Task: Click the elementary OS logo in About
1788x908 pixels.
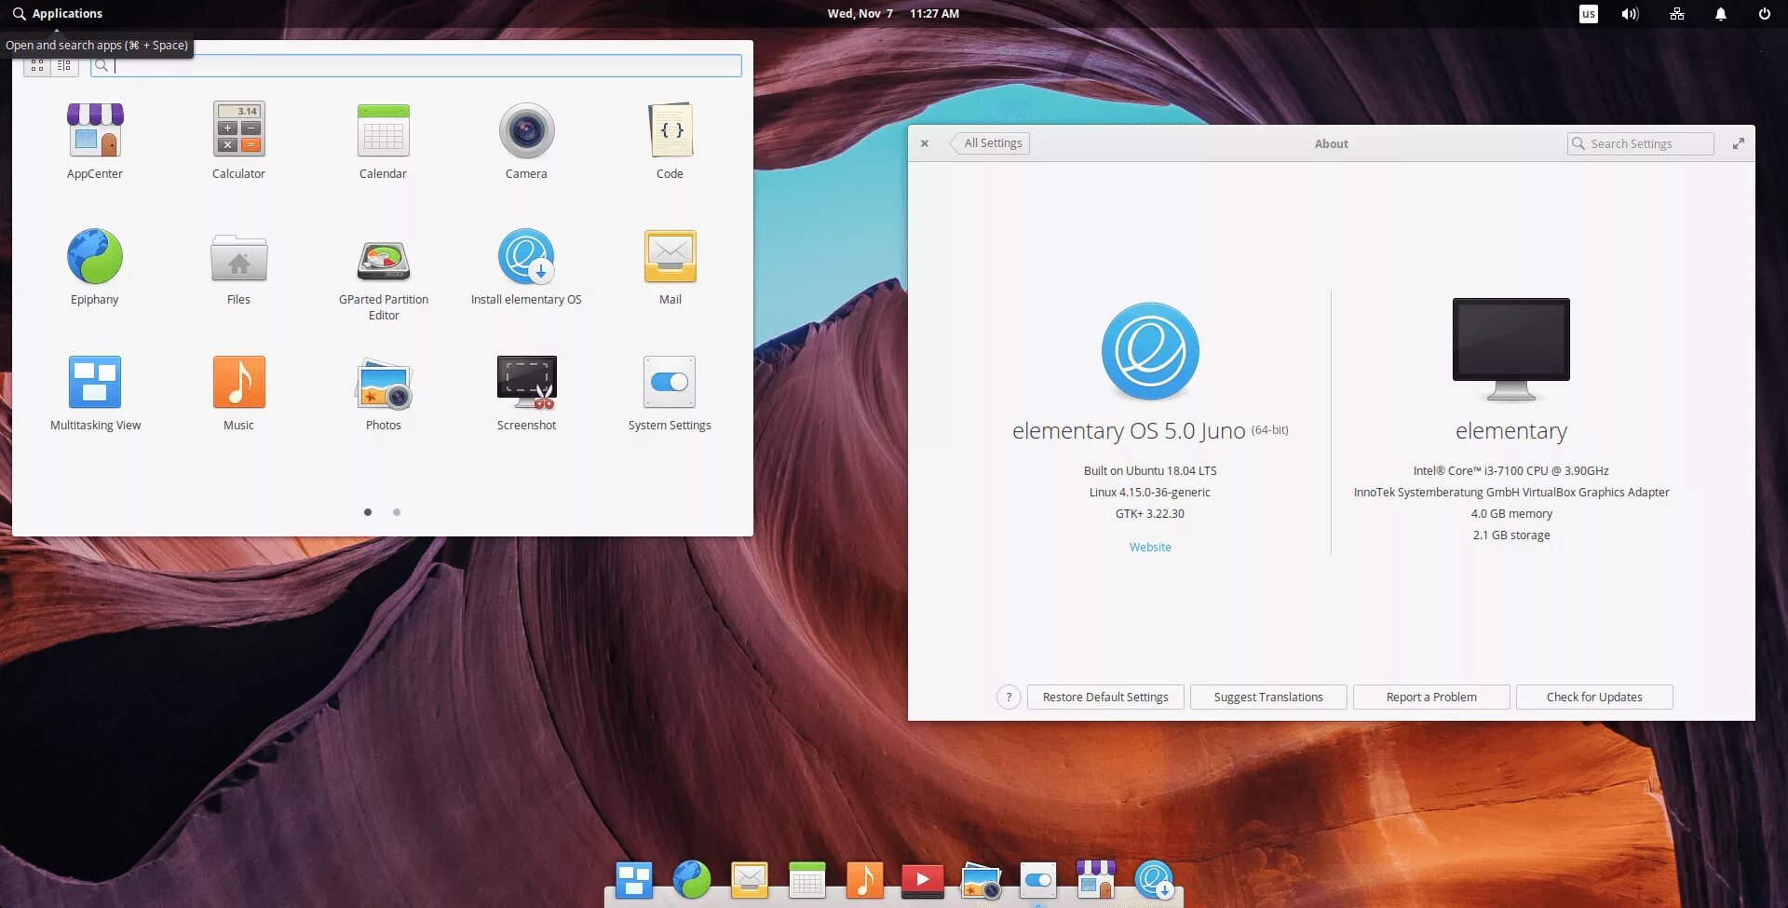Action: point(1150,351)
